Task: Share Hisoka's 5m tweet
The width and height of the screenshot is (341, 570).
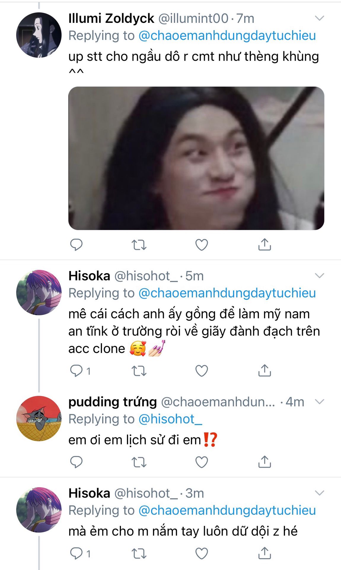Action: [x=264, y=370]
